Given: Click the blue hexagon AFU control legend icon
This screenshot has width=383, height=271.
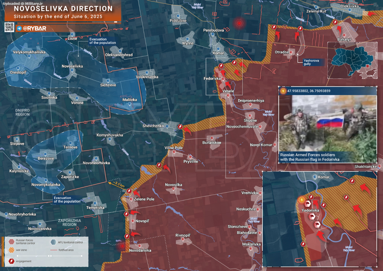Looking at the screenshot, I should click(53, 242).
